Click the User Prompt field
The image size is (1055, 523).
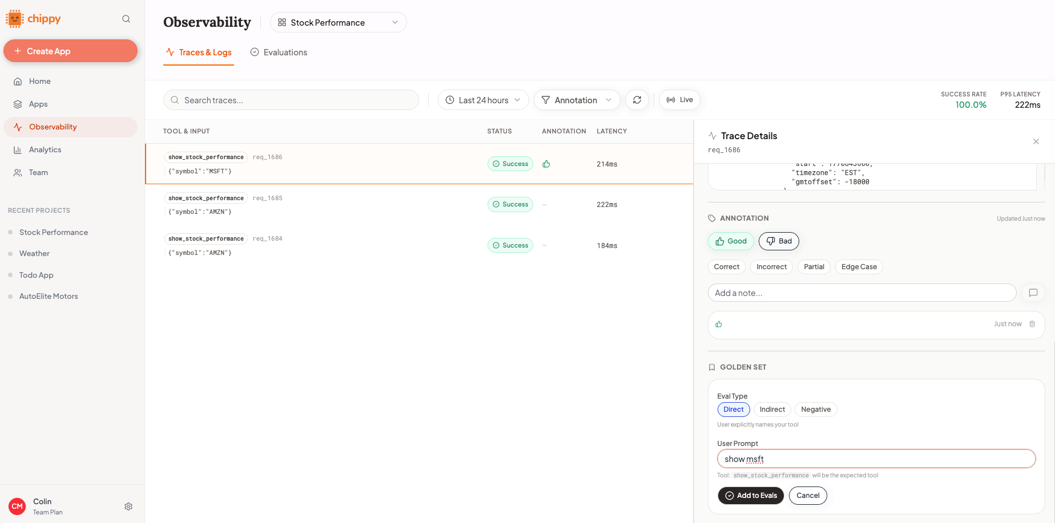[x=876, y=459]
